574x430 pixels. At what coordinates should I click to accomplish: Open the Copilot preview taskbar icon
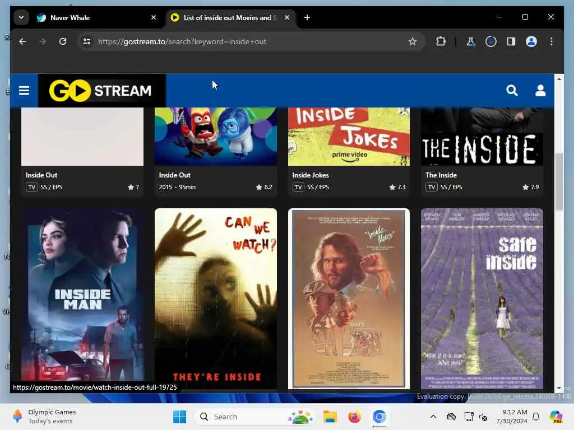(x=556, y=417)
